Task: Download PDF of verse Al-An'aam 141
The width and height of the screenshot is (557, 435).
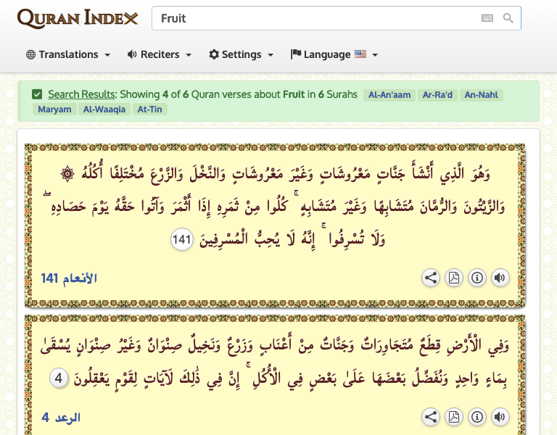Action: (454, 278)
